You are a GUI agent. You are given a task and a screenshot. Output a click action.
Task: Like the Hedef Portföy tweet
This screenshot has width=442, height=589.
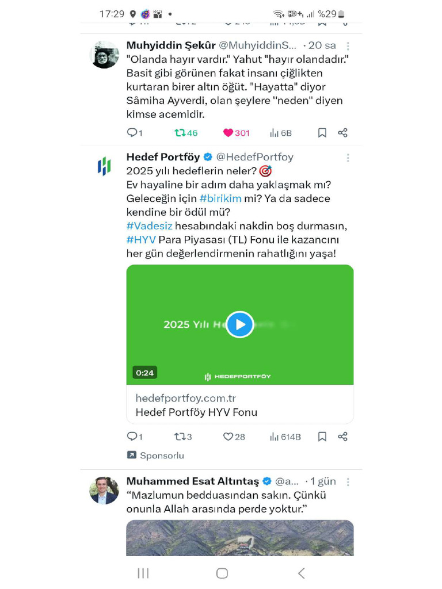tap(228, 437)
